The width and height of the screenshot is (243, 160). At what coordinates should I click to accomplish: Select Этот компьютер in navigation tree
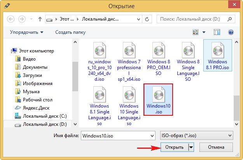32,51
